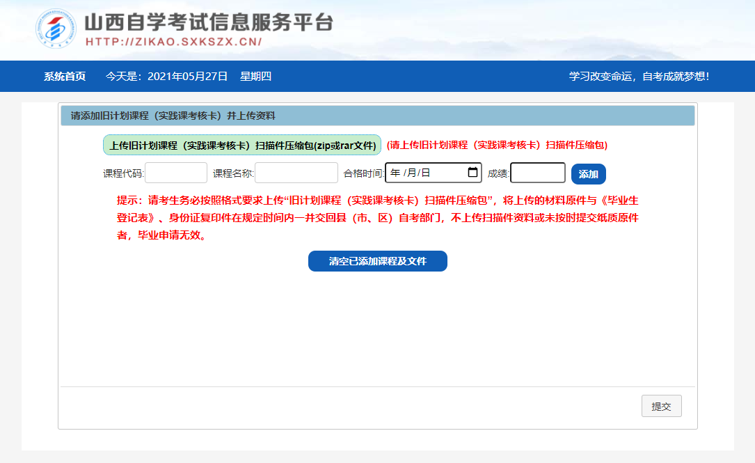Click today's date 2021年05月27日 in the nav bar
The height and width of the screenshot is (463, 755).
(x=188, y=77)
